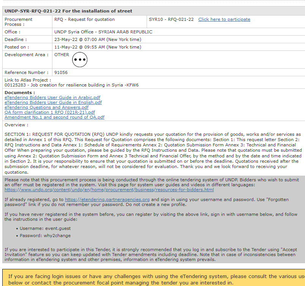
Task: Visit the UNDP resources-for-bidders URL
Action: 109,190
